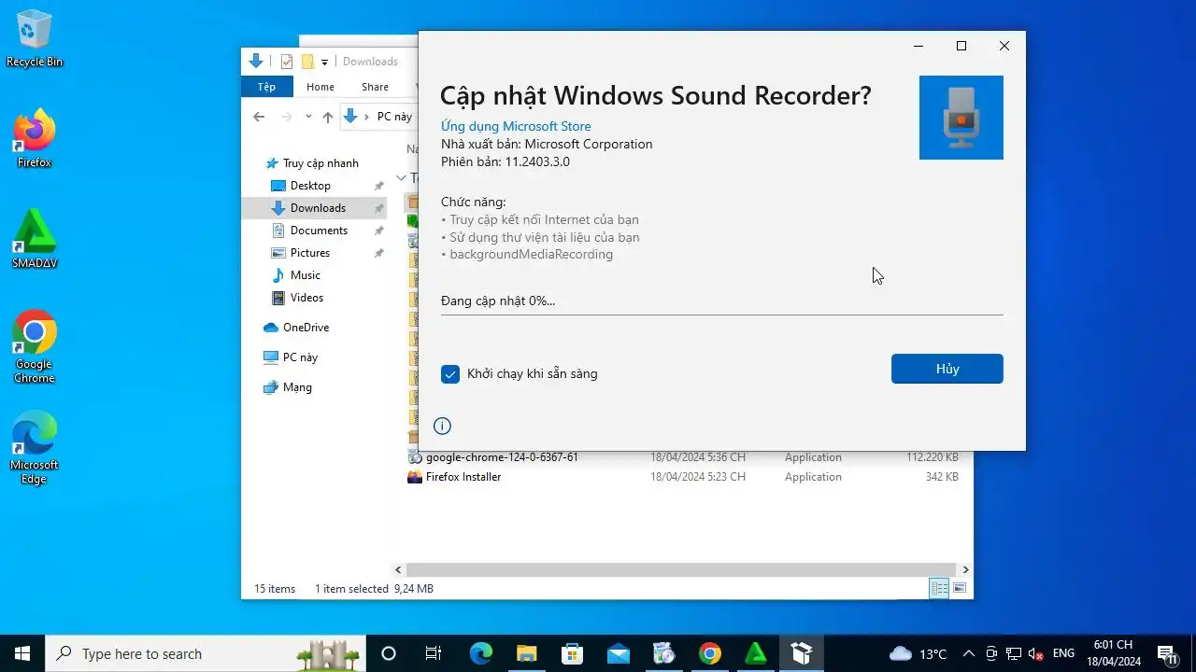Open Customize Quick Access Toolbar dropdown

(x=324, y=63)
